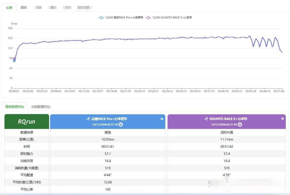The width and height of the screenshot is (290, 195).
Task: Switch to 分段数据对比 tab
Action: [x=41, y=107]
